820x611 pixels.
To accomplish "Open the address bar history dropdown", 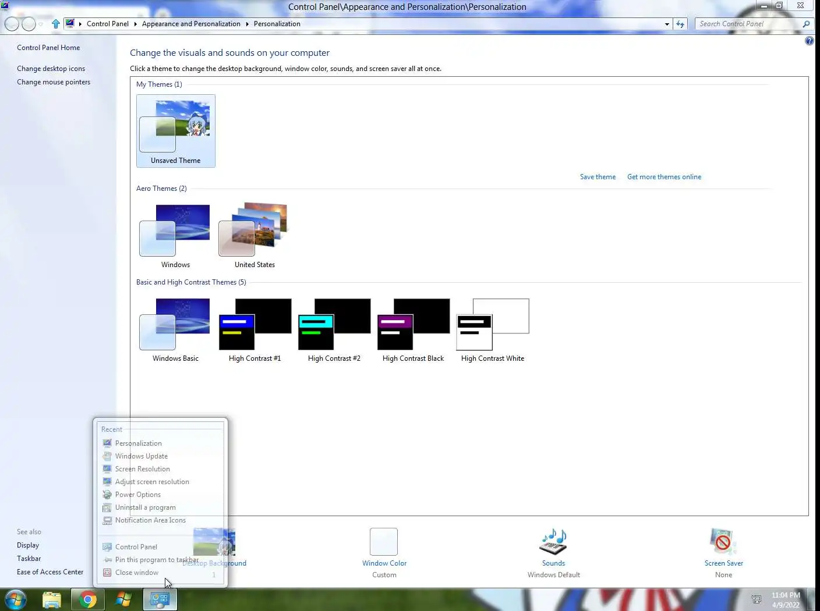I will 667,24.
